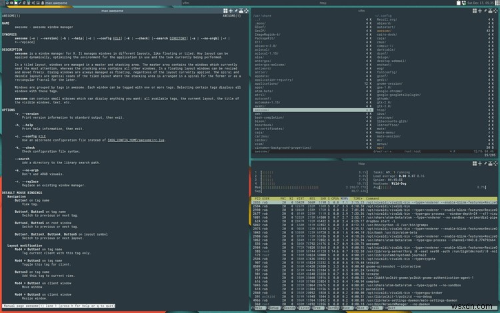Click the Mem usage meter in htop

311,188
